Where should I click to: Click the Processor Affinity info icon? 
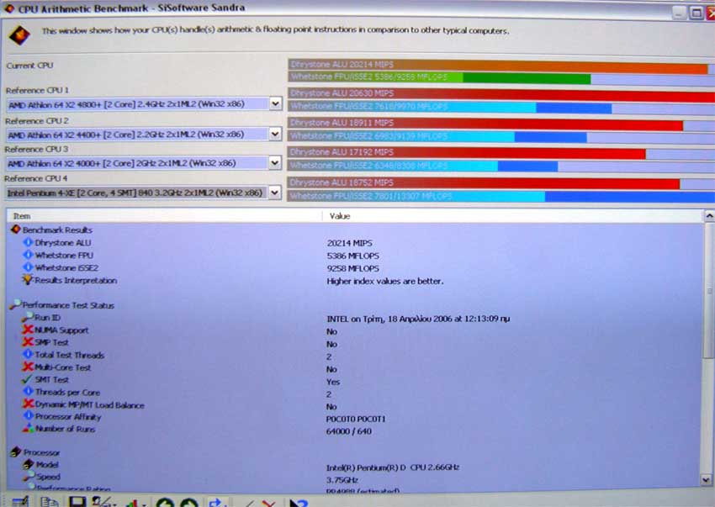(x=29, y=415)
